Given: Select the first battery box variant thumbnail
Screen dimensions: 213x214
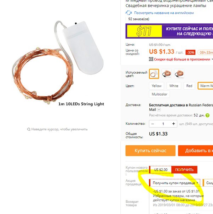Looking at the screenshot, I should coord(154,74).
